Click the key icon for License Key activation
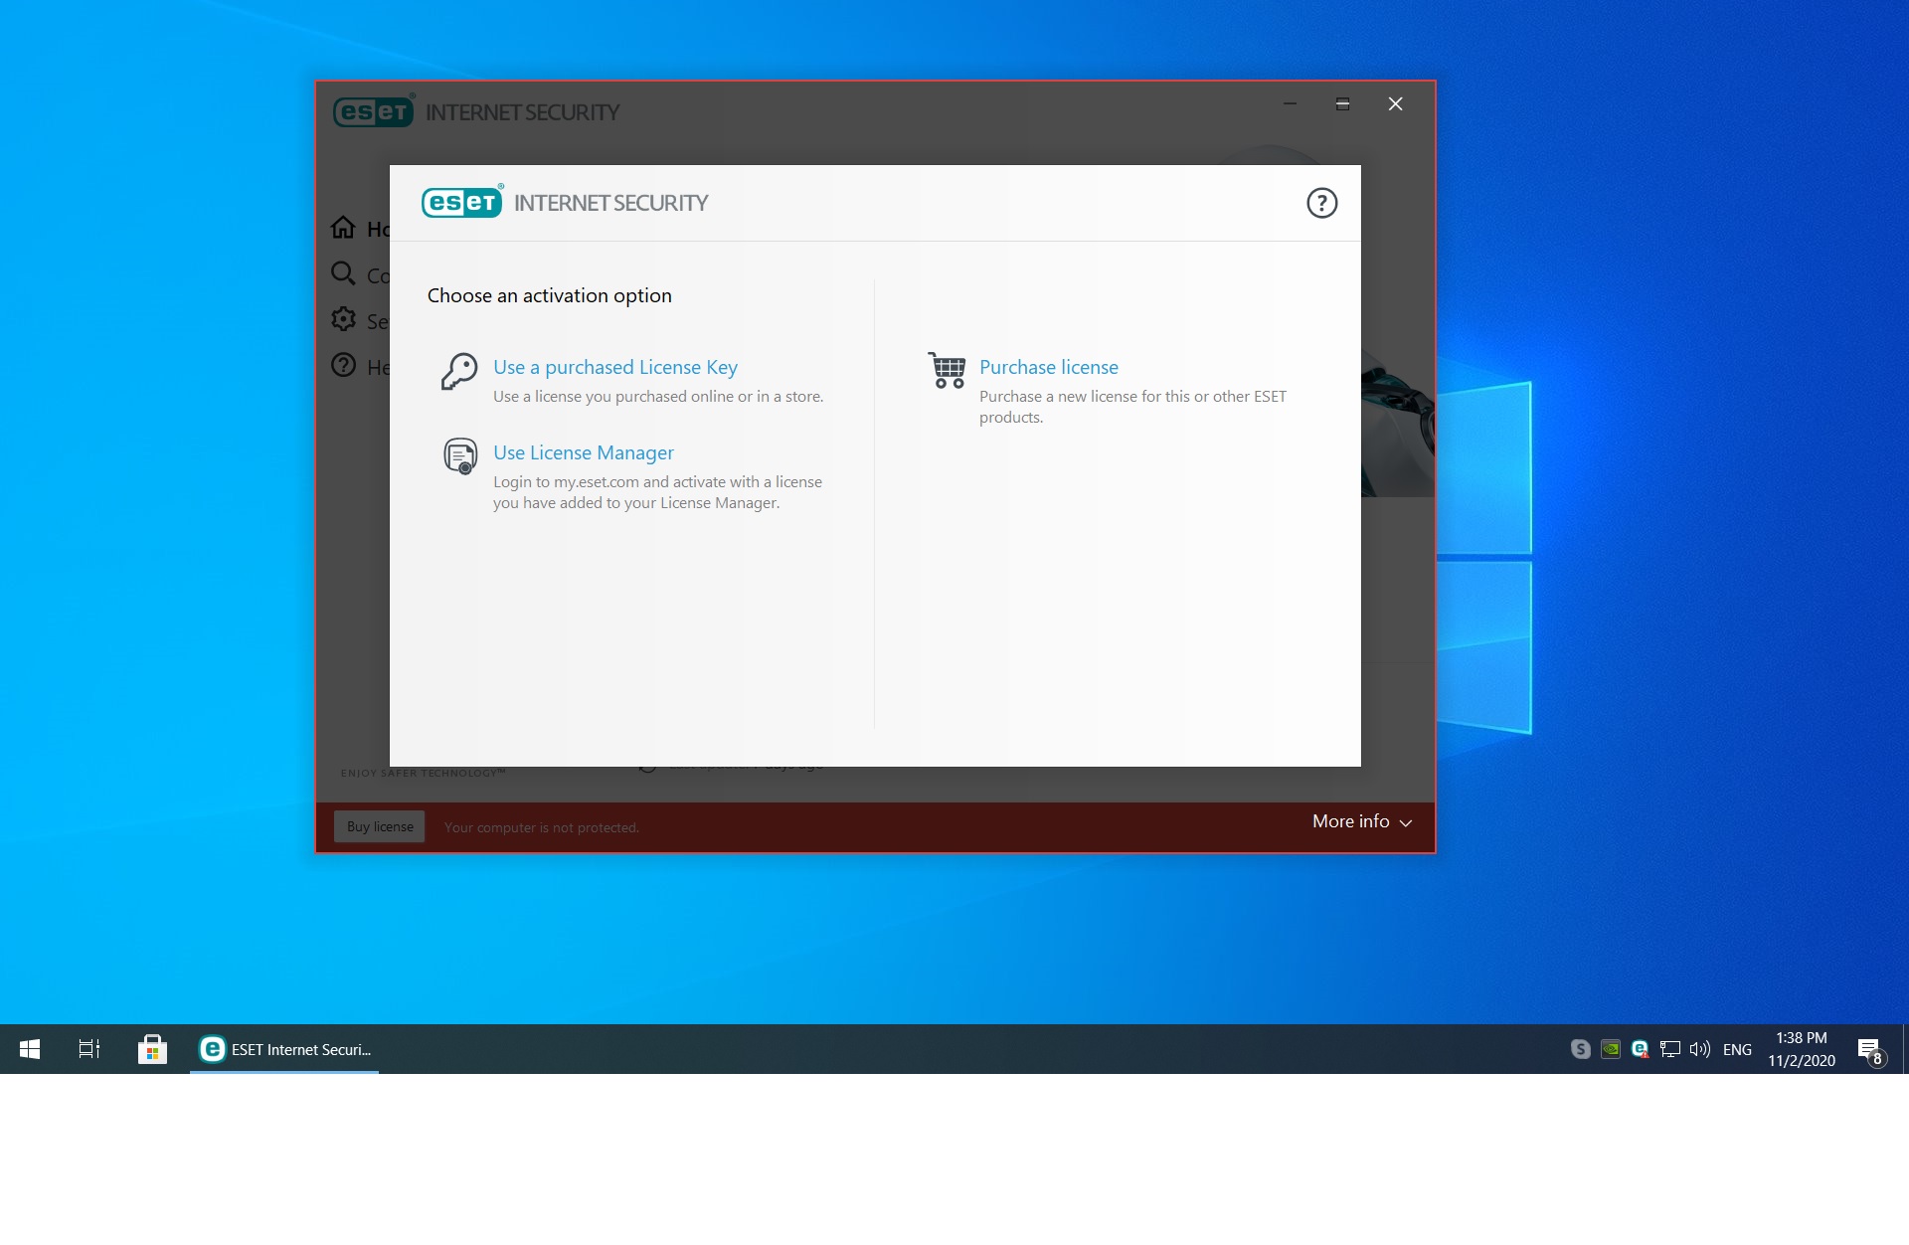Viewport: 1909px width, 1245px height. [x=459, y=372]
